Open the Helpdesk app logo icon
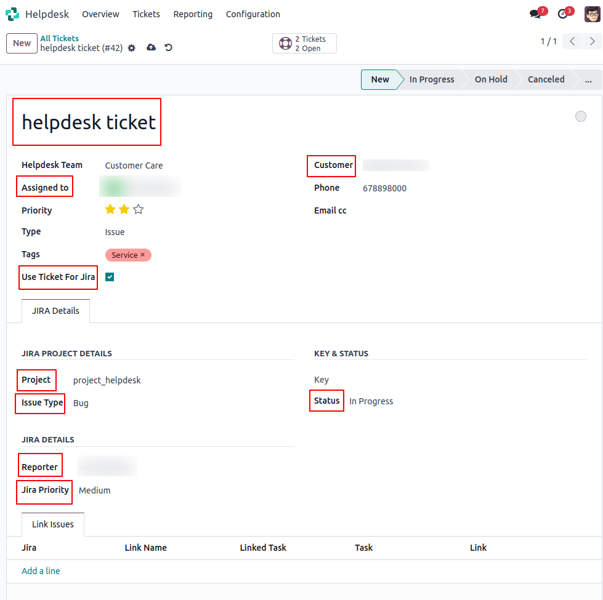Viewport: 603px width, 600px height. point(12,14)
